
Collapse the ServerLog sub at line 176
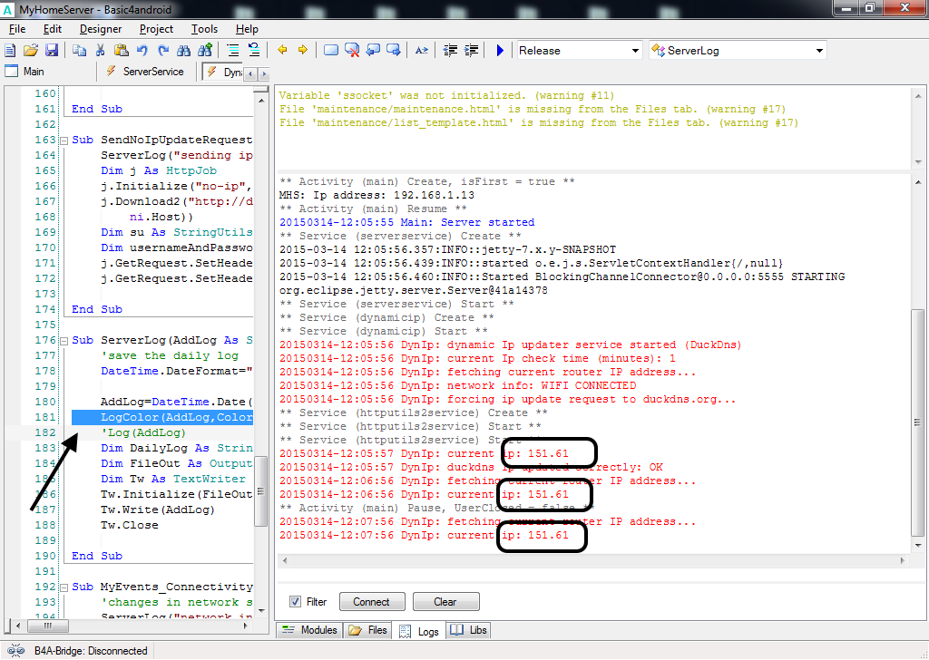[x=64, y=341]
